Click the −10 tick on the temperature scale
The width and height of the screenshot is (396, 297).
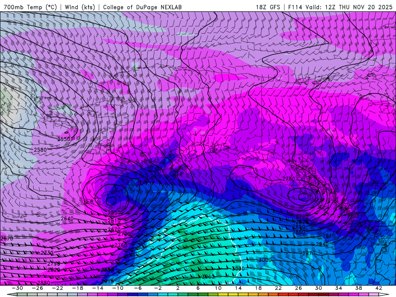(118, 288)
